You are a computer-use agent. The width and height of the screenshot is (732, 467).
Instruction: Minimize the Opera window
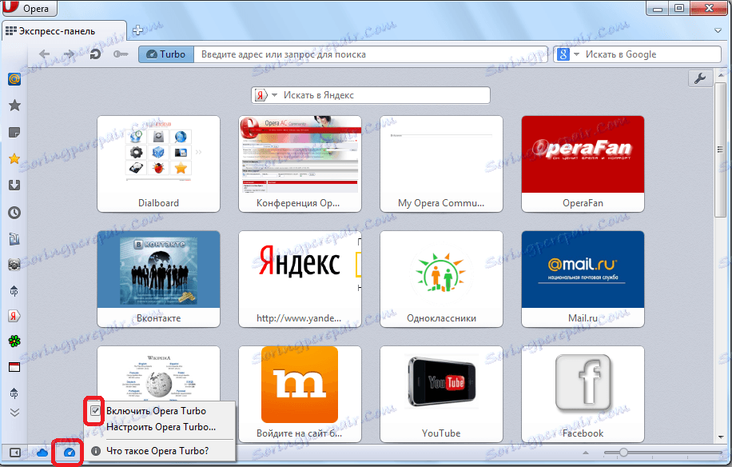(x=658, y=9)
